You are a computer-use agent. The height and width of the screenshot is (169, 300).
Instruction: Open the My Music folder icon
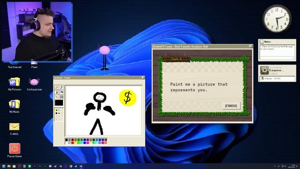15,104
